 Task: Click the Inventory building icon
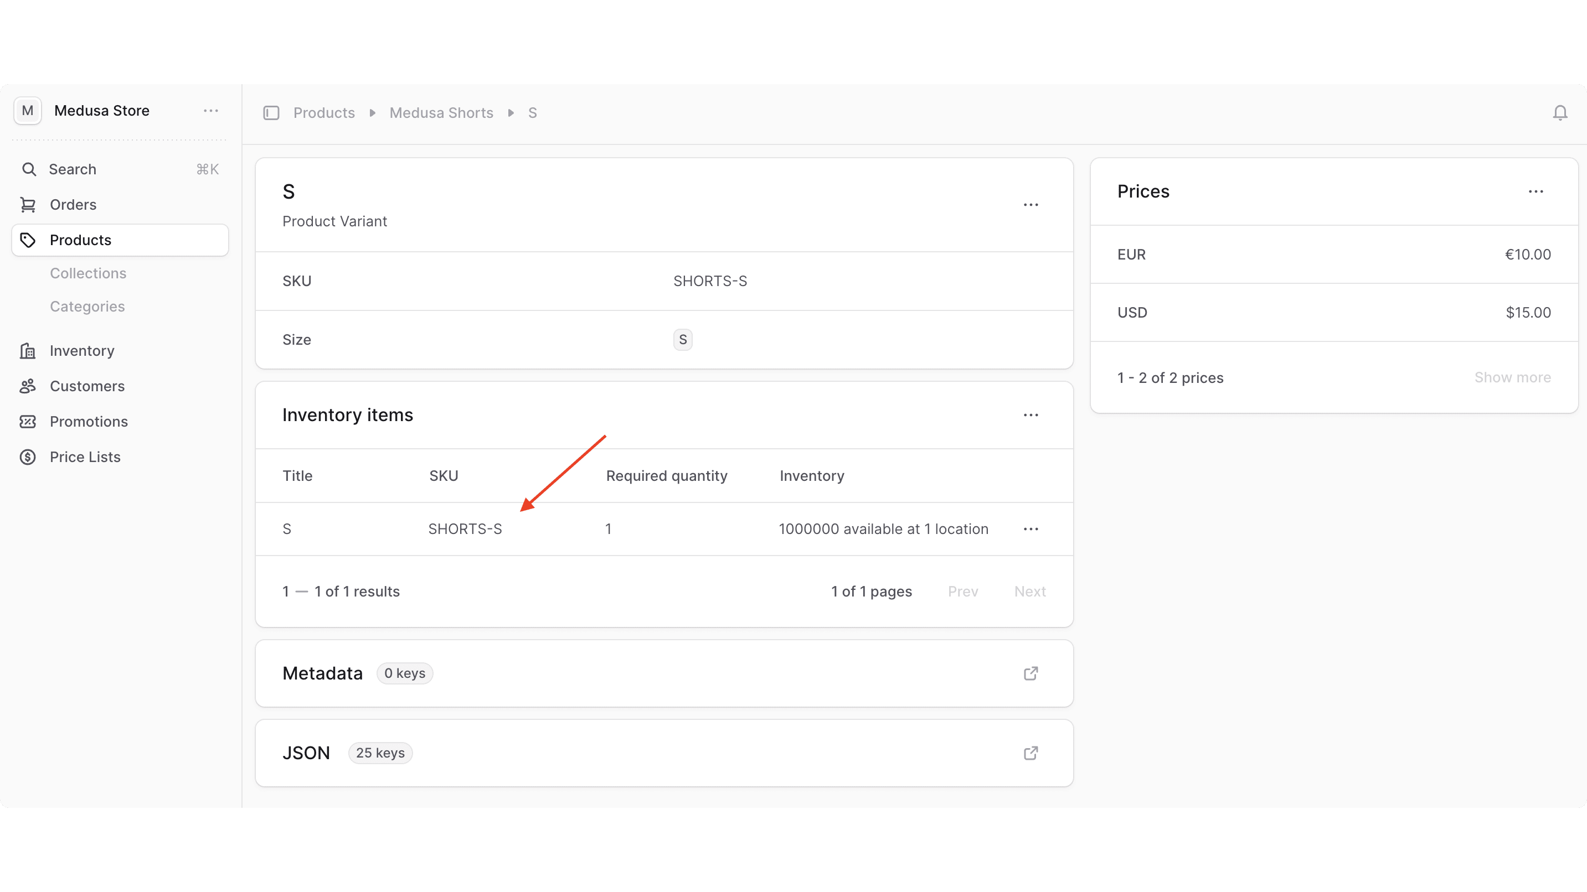pos(28,351)
